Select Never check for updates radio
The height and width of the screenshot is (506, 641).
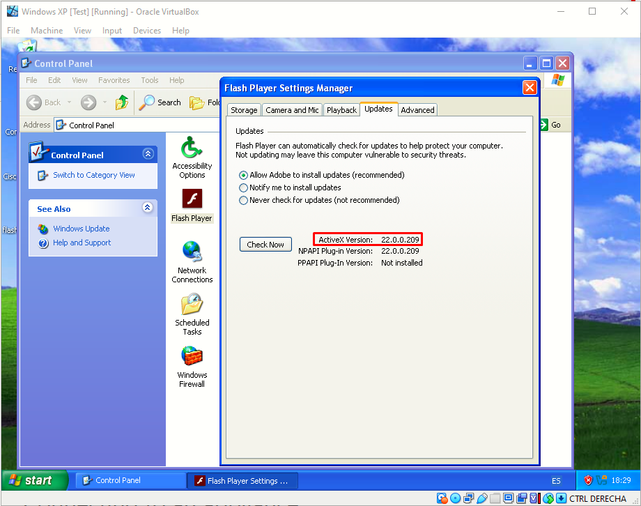243,201
